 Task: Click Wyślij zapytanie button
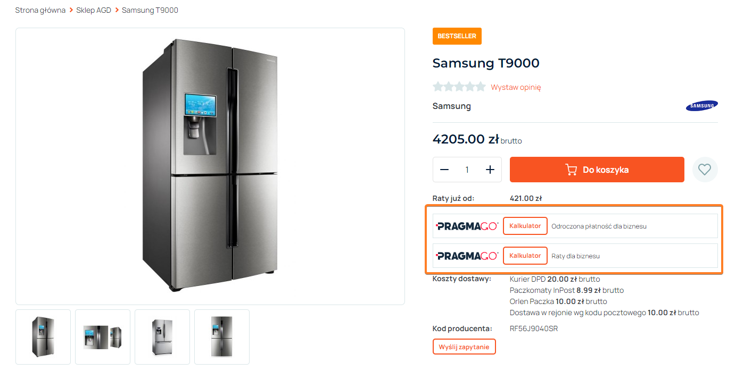pyautogui.click(x=464, y=347)
